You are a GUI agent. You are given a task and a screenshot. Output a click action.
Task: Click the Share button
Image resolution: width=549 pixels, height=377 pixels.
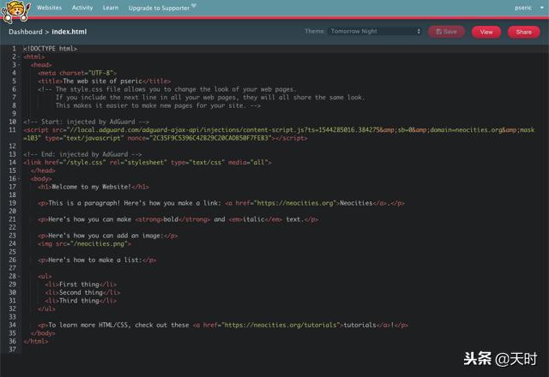(524, 33)
